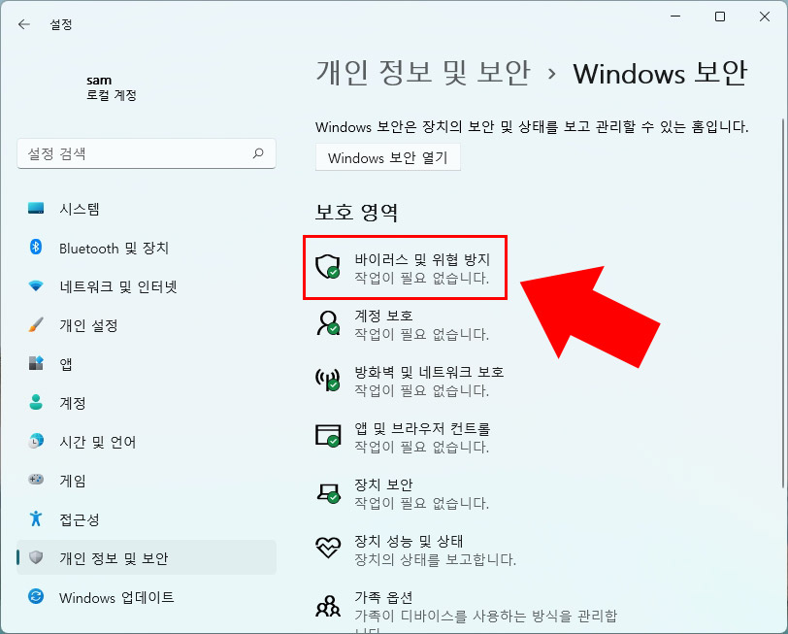Click the back arrow in the title bar
Screen dimensions: 788x634
point(23,24)
